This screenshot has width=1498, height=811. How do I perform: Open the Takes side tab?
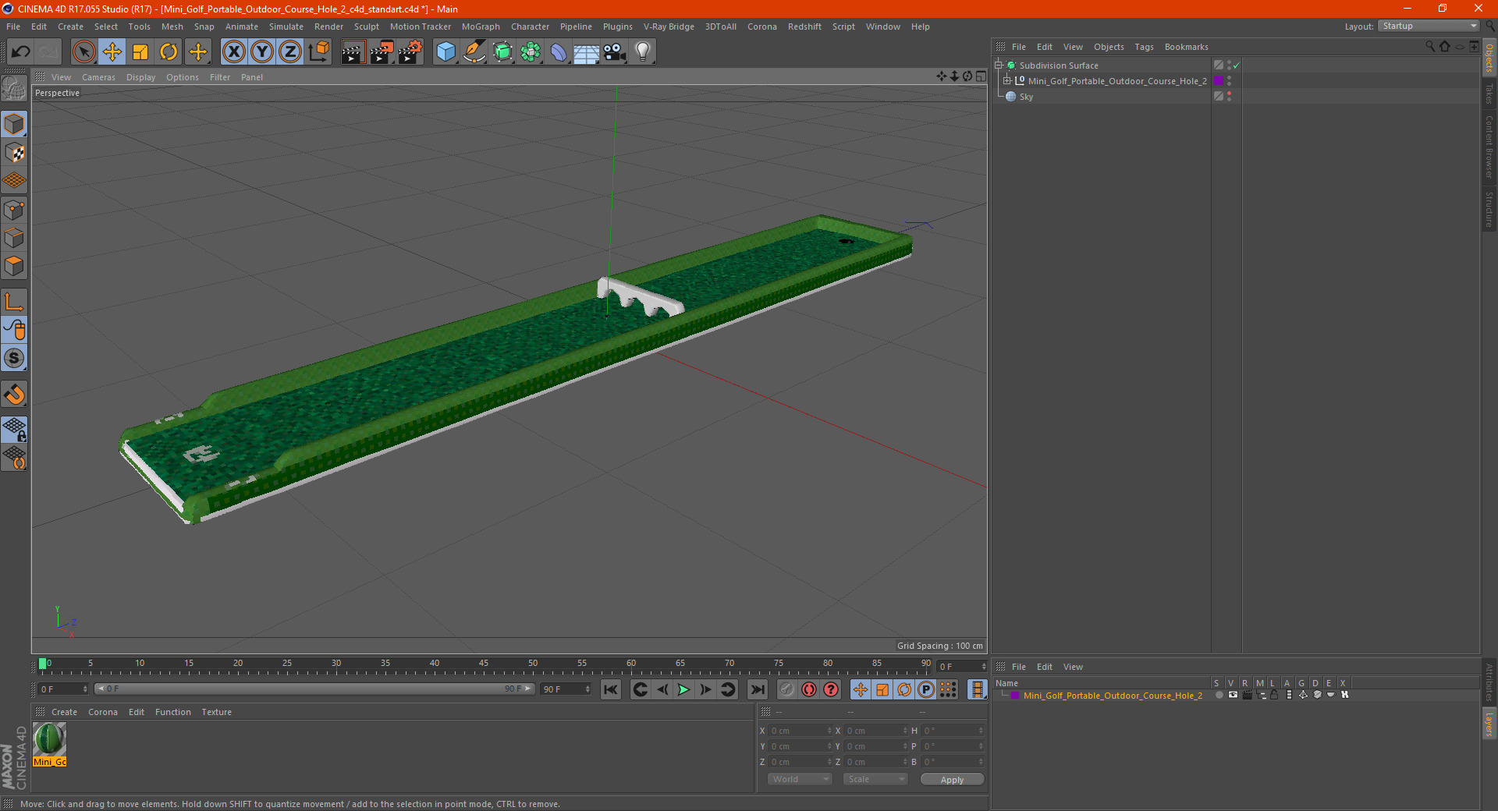click(1489, 95)
